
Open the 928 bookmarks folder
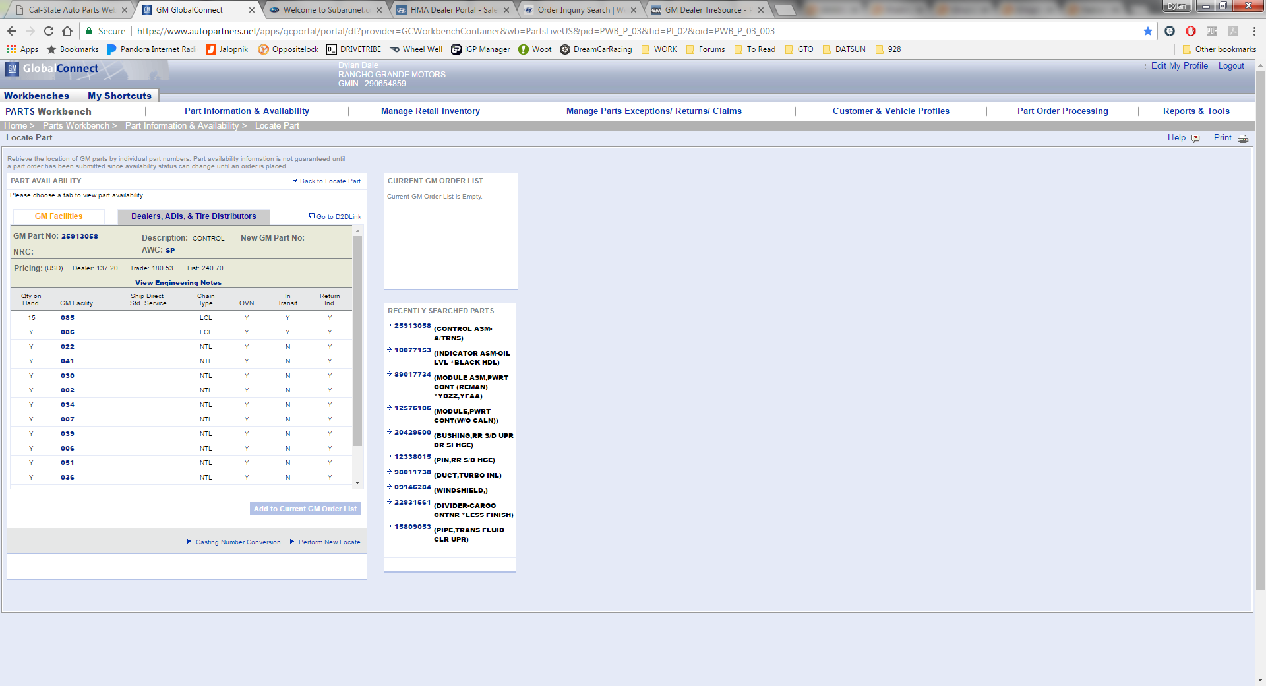pyautogui.click(x=888, y=49)
